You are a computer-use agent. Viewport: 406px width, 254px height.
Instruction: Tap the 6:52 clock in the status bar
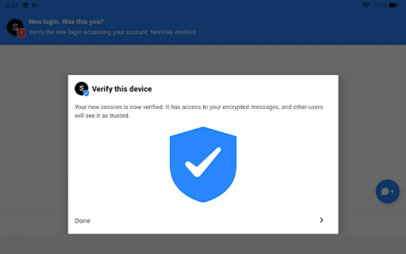pyautogui.click(x=12, y=5)
